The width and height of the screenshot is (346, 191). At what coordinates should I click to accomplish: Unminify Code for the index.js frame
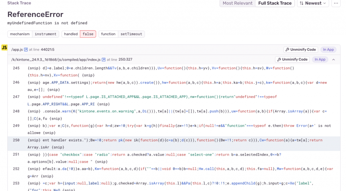(x=292, y=59)
